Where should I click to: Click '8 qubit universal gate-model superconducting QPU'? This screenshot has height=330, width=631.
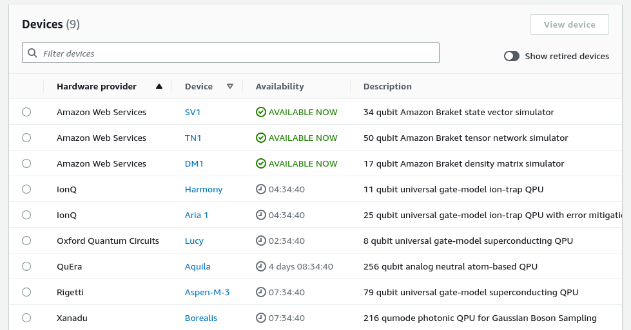pyautogui.click(x=468, y=241)
